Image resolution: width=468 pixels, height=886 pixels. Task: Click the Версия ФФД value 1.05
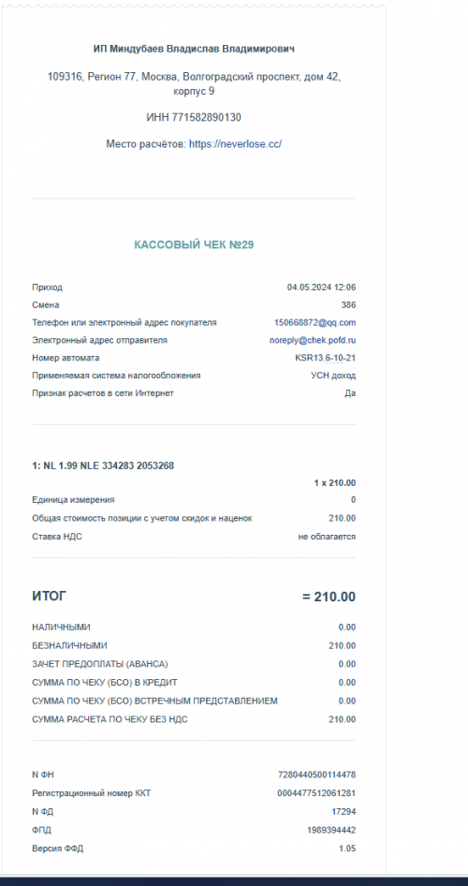tap(348, 849)
